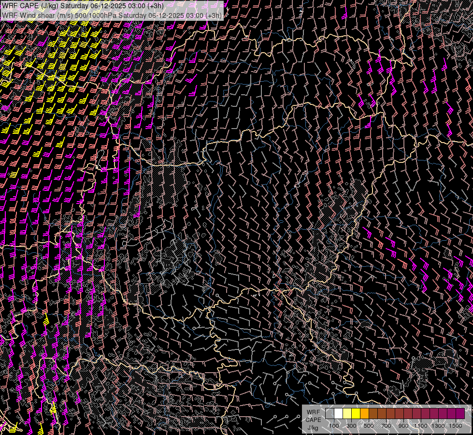Viewport: 473px width, 435px height.
Task: Click the 500 legend tick label
Action: (x=369, y=426)
